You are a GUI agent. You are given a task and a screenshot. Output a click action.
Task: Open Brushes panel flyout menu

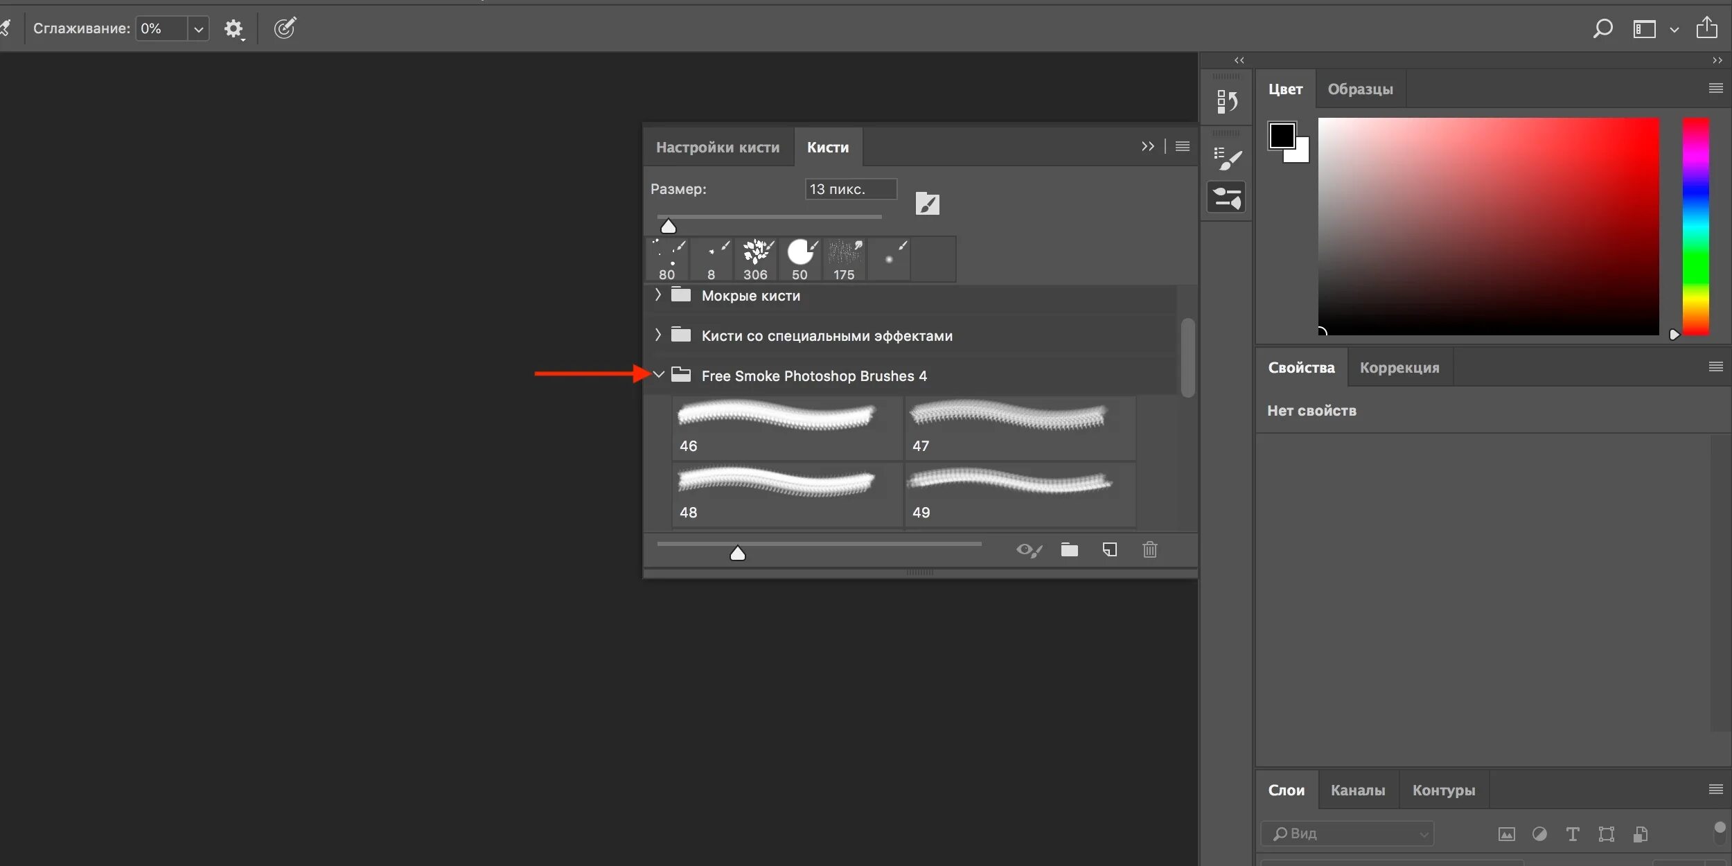[x=1183, y=146]
